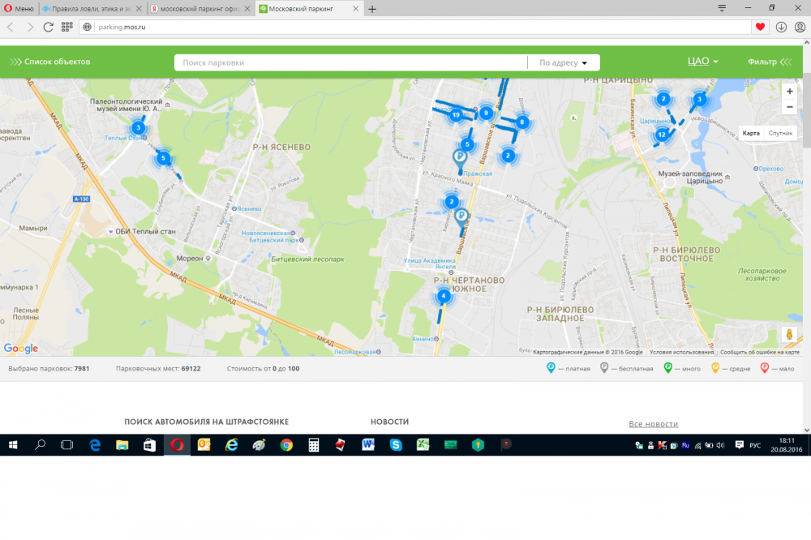Viewport: 811px width, 540px height.
Task: Open Opera Speed Dial grid icon
Action: (67, 27)
